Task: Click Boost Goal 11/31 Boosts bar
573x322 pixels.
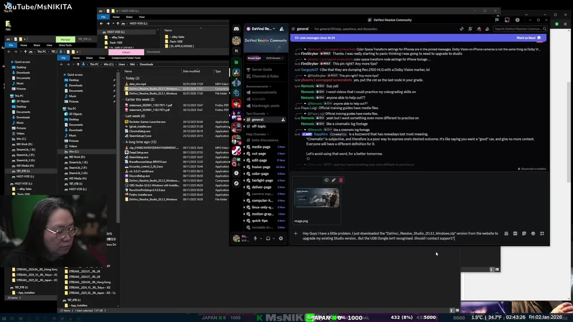Action: point(265,58)
